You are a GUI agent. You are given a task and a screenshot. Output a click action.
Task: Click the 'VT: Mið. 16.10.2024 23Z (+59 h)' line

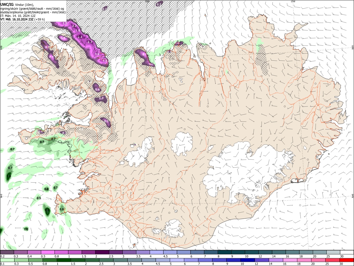pyautogui.click(x=23, y=19)
